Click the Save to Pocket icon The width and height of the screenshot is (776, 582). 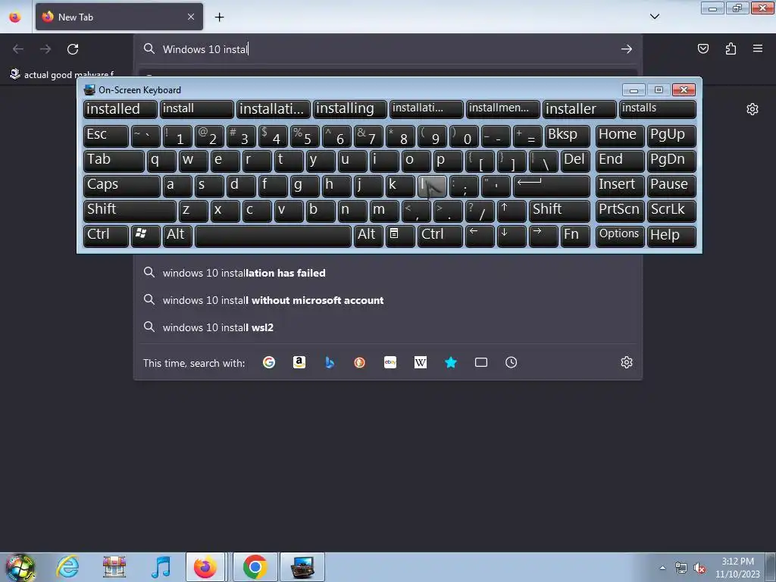(702, 48)
